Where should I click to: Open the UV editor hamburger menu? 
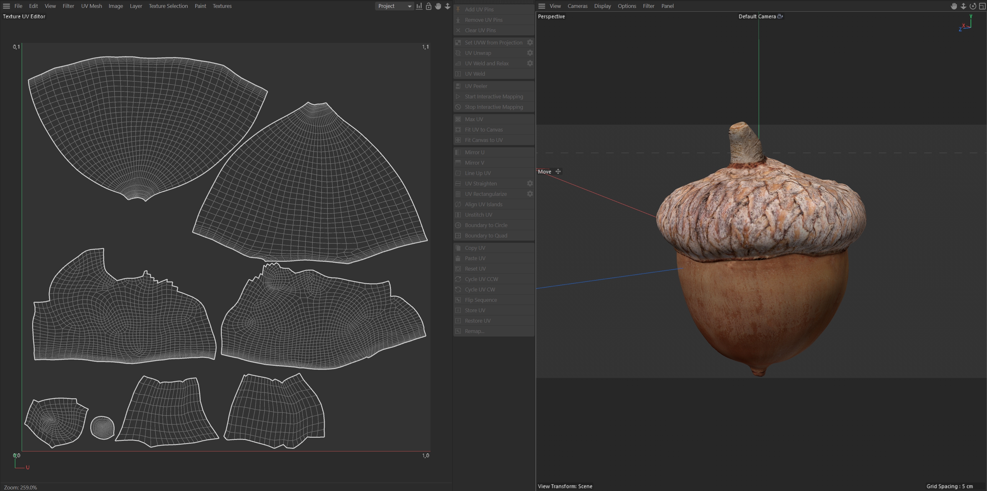pos(7,6)
